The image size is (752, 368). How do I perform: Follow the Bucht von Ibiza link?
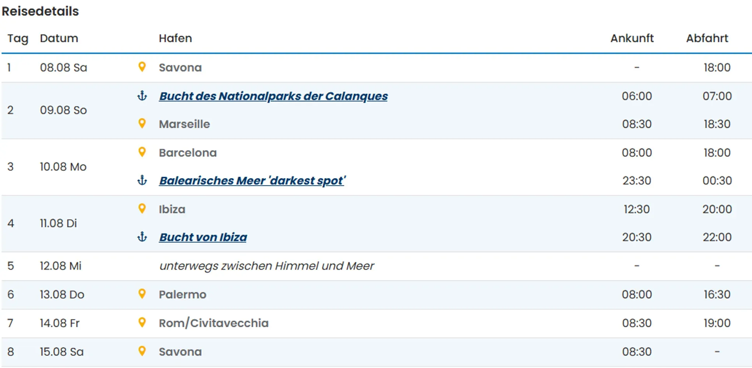point(203,237)
